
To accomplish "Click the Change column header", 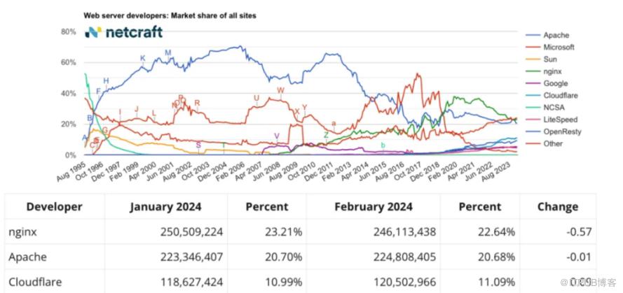I will pos(557,206).
